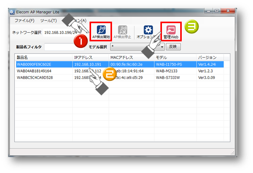Image resolution: width=253 pixels, height=173 pixels.
Task: Maximize the Elecom AP Manager Lite window
Action: (217, 11)
